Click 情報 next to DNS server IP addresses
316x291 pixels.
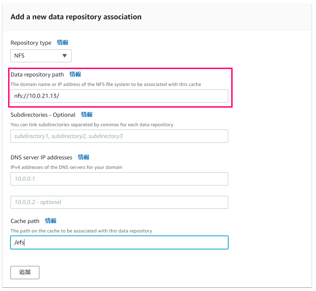pyautogui.click(x=83, y=157)
